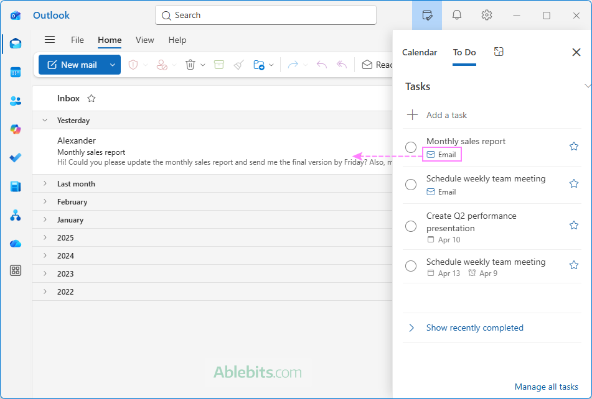The width and height of the screenshot is (592, 399).
Task: Use the Sweep icon in the ribbon
Action: click(238, 65)
